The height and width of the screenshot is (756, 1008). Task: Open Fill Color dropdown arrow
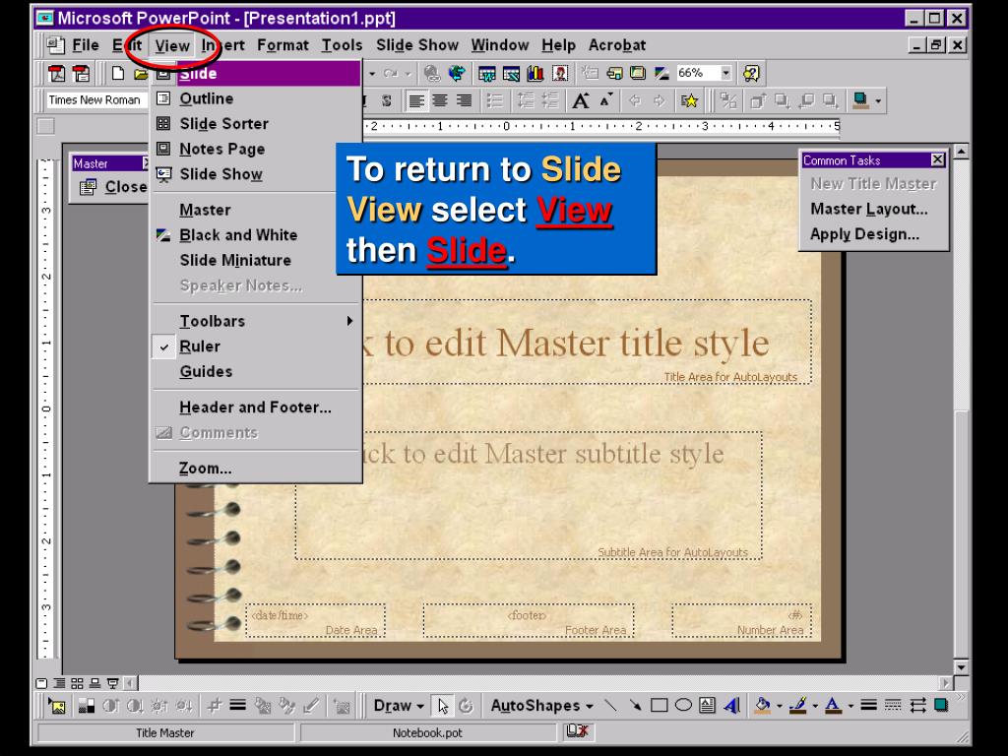click(780, 707)
